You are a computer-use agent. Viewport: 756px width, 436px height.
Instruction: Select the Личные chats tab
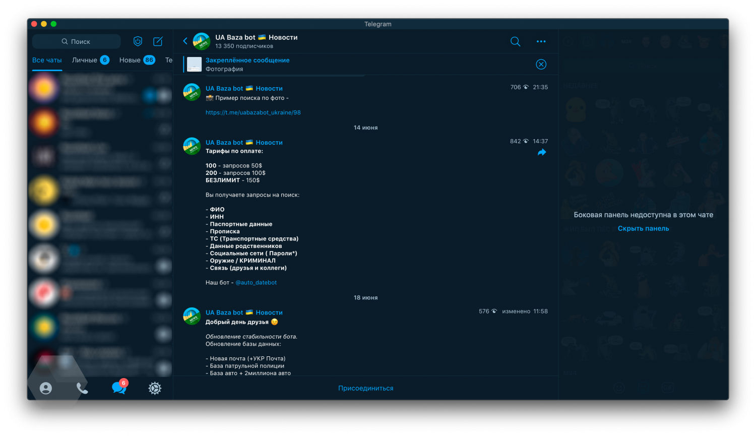click(x=85, y=60)
